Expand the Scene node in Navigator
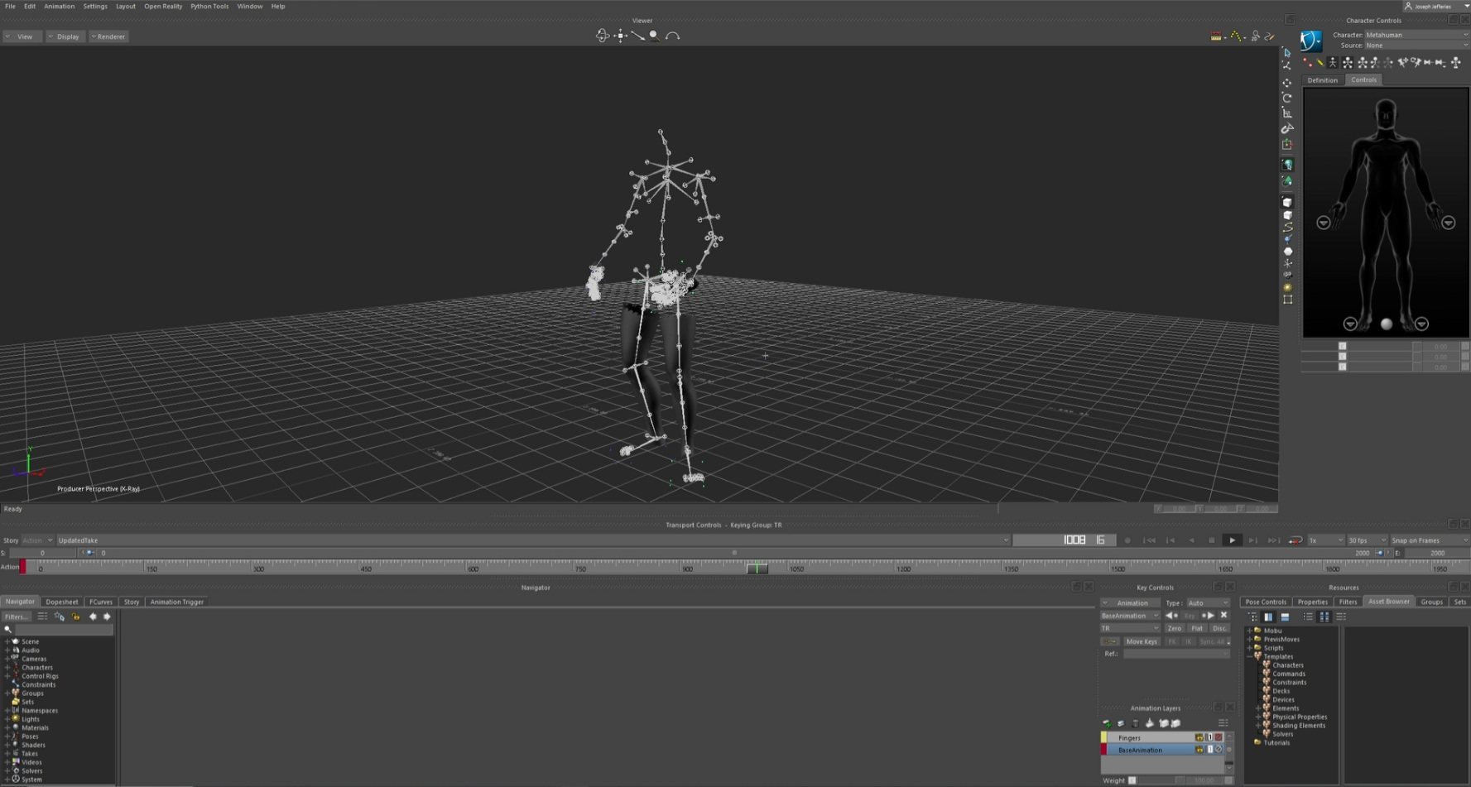The image size is (1471, 787). (x=7, y=641)
